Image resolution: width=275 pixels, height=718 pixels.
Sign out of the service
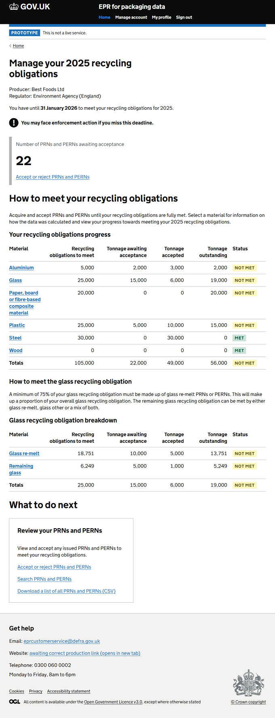184,17
